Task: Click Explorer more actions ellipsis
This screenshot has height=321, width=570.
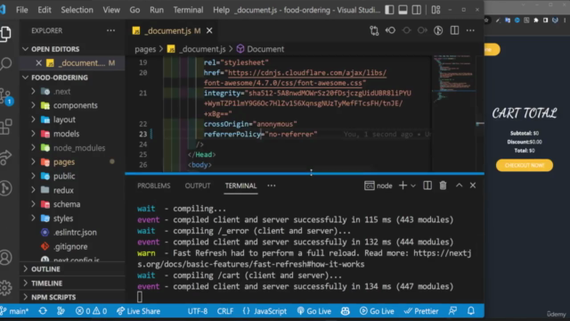Action: click(110, 30)
